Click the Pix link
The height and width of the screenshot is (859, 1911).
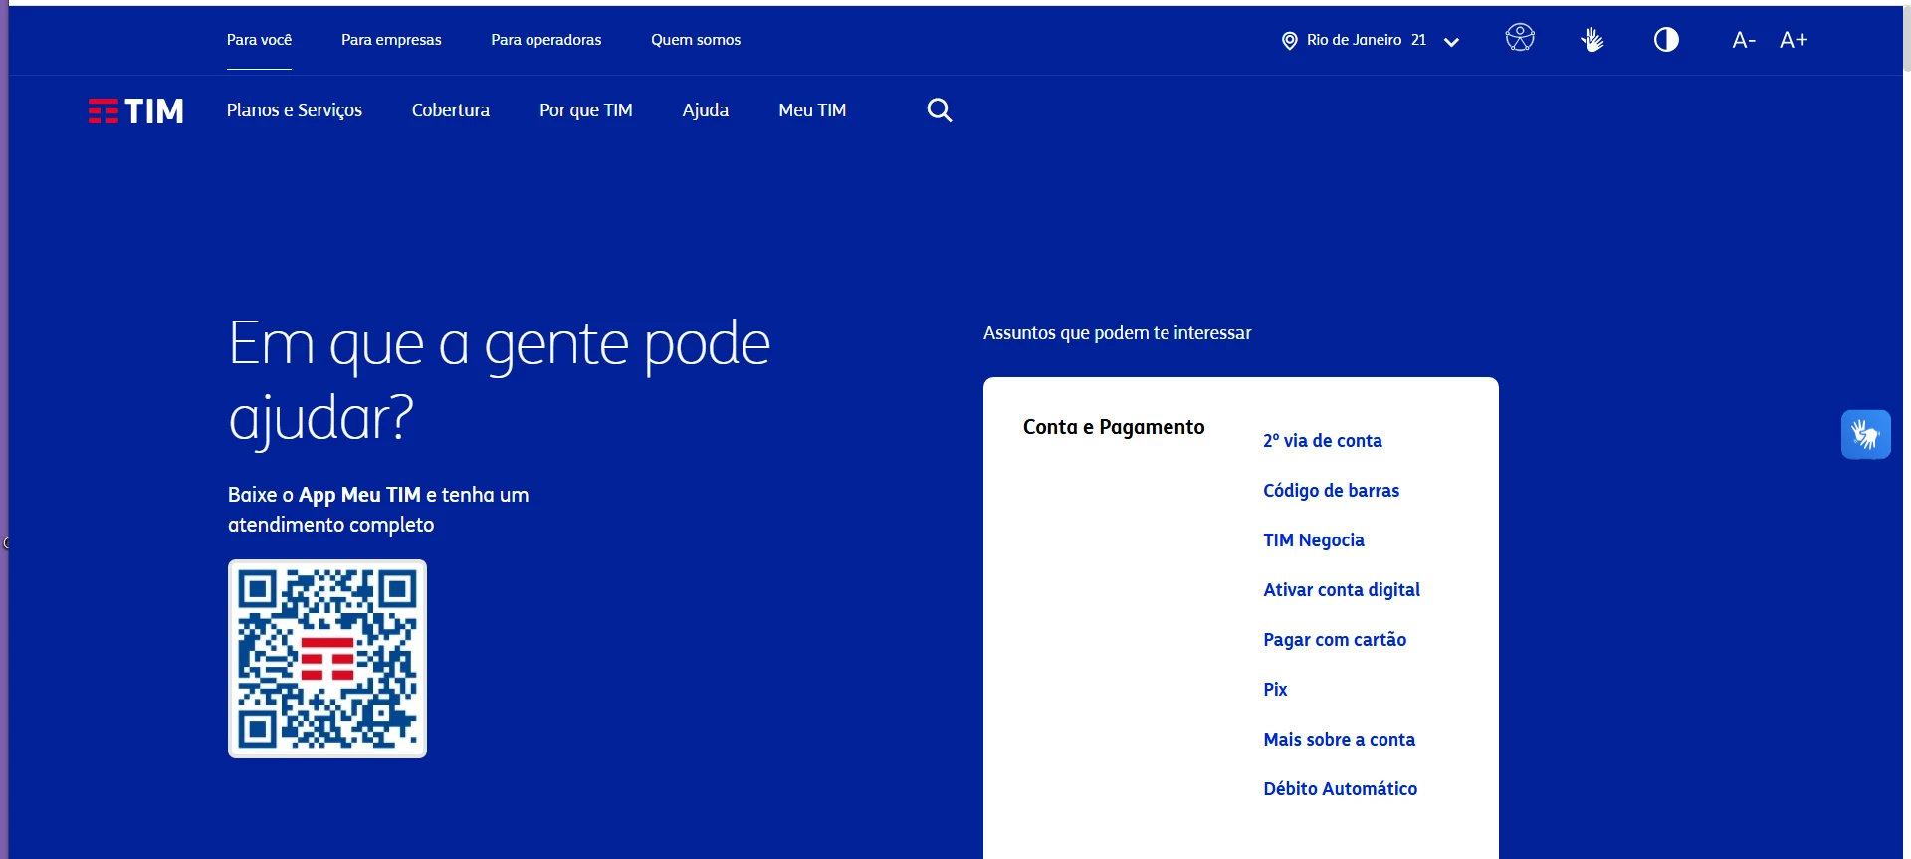pos(1275,690)
